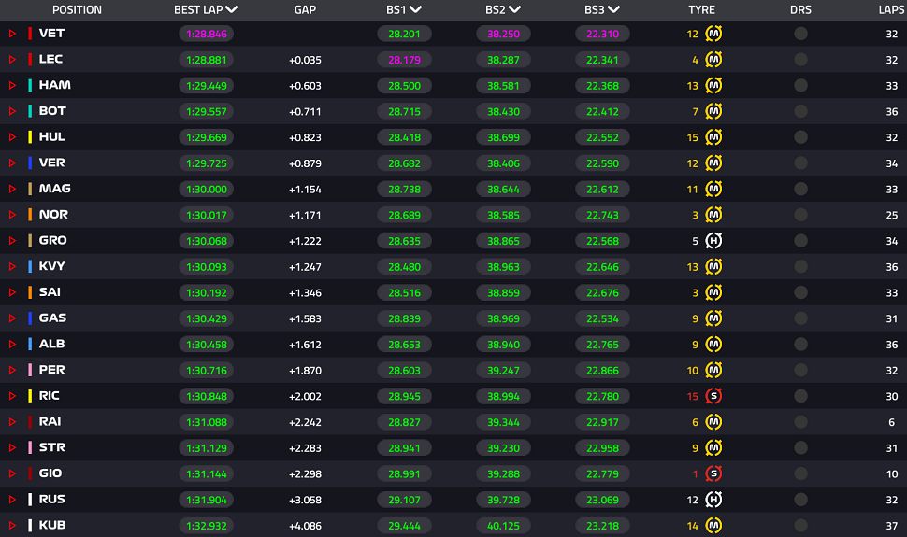Click VET's best lap time 1:28.846

pos(207,34)
